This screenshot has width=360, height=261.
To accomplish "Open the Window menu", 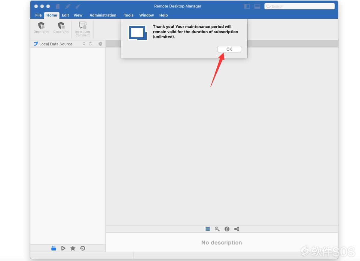I will [146, 15].
